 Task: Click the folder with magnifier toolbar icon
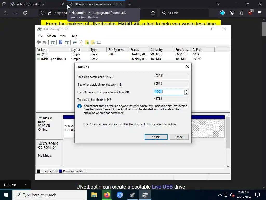coord(93,42)
